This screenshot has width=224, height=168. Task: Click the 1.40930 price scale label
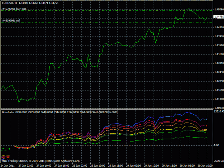tap(219, 108)
